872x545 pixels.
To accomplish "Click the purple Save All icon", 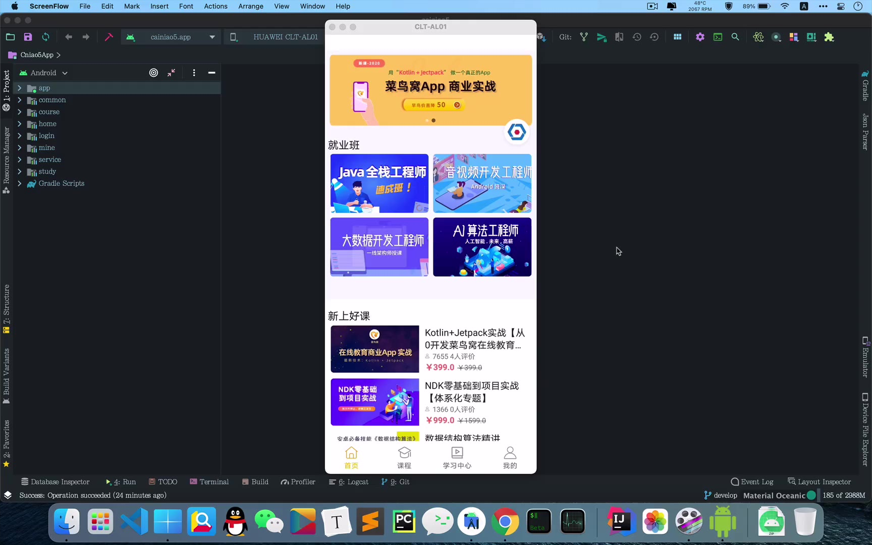I will click(28, 37).
